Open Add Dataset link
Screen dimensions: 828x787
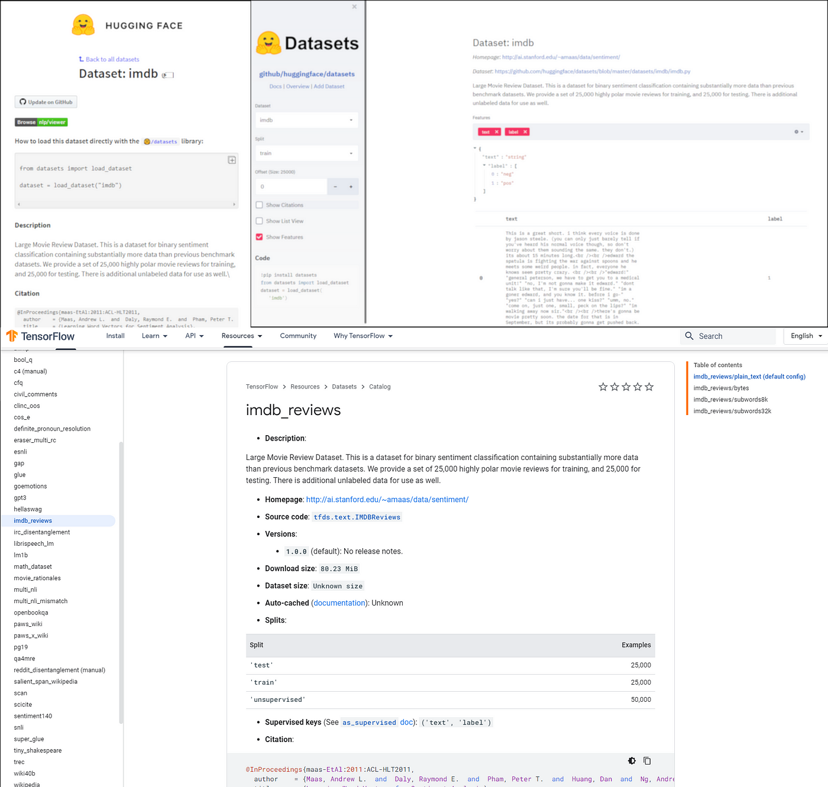pos(329,86)
